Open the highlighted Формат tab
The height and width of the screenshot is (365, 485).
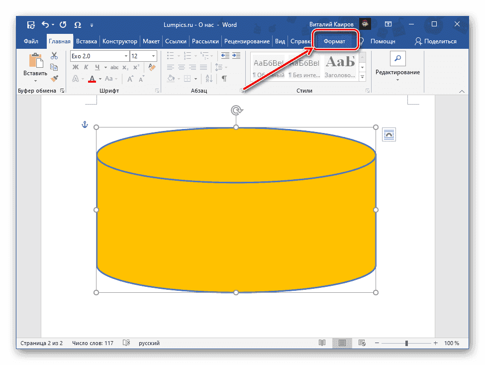click(x=335, y=41)
